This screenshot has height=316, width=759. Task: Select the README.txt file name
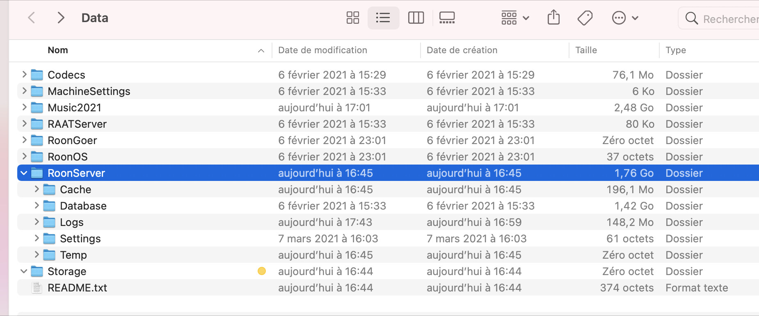[x=77, y=288]
